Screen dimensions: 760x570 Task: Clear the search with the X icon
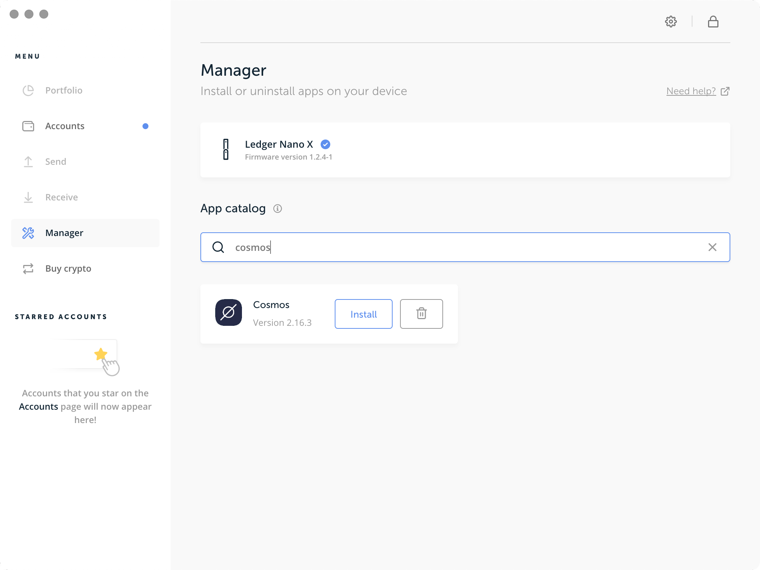(x=712, y=247)
